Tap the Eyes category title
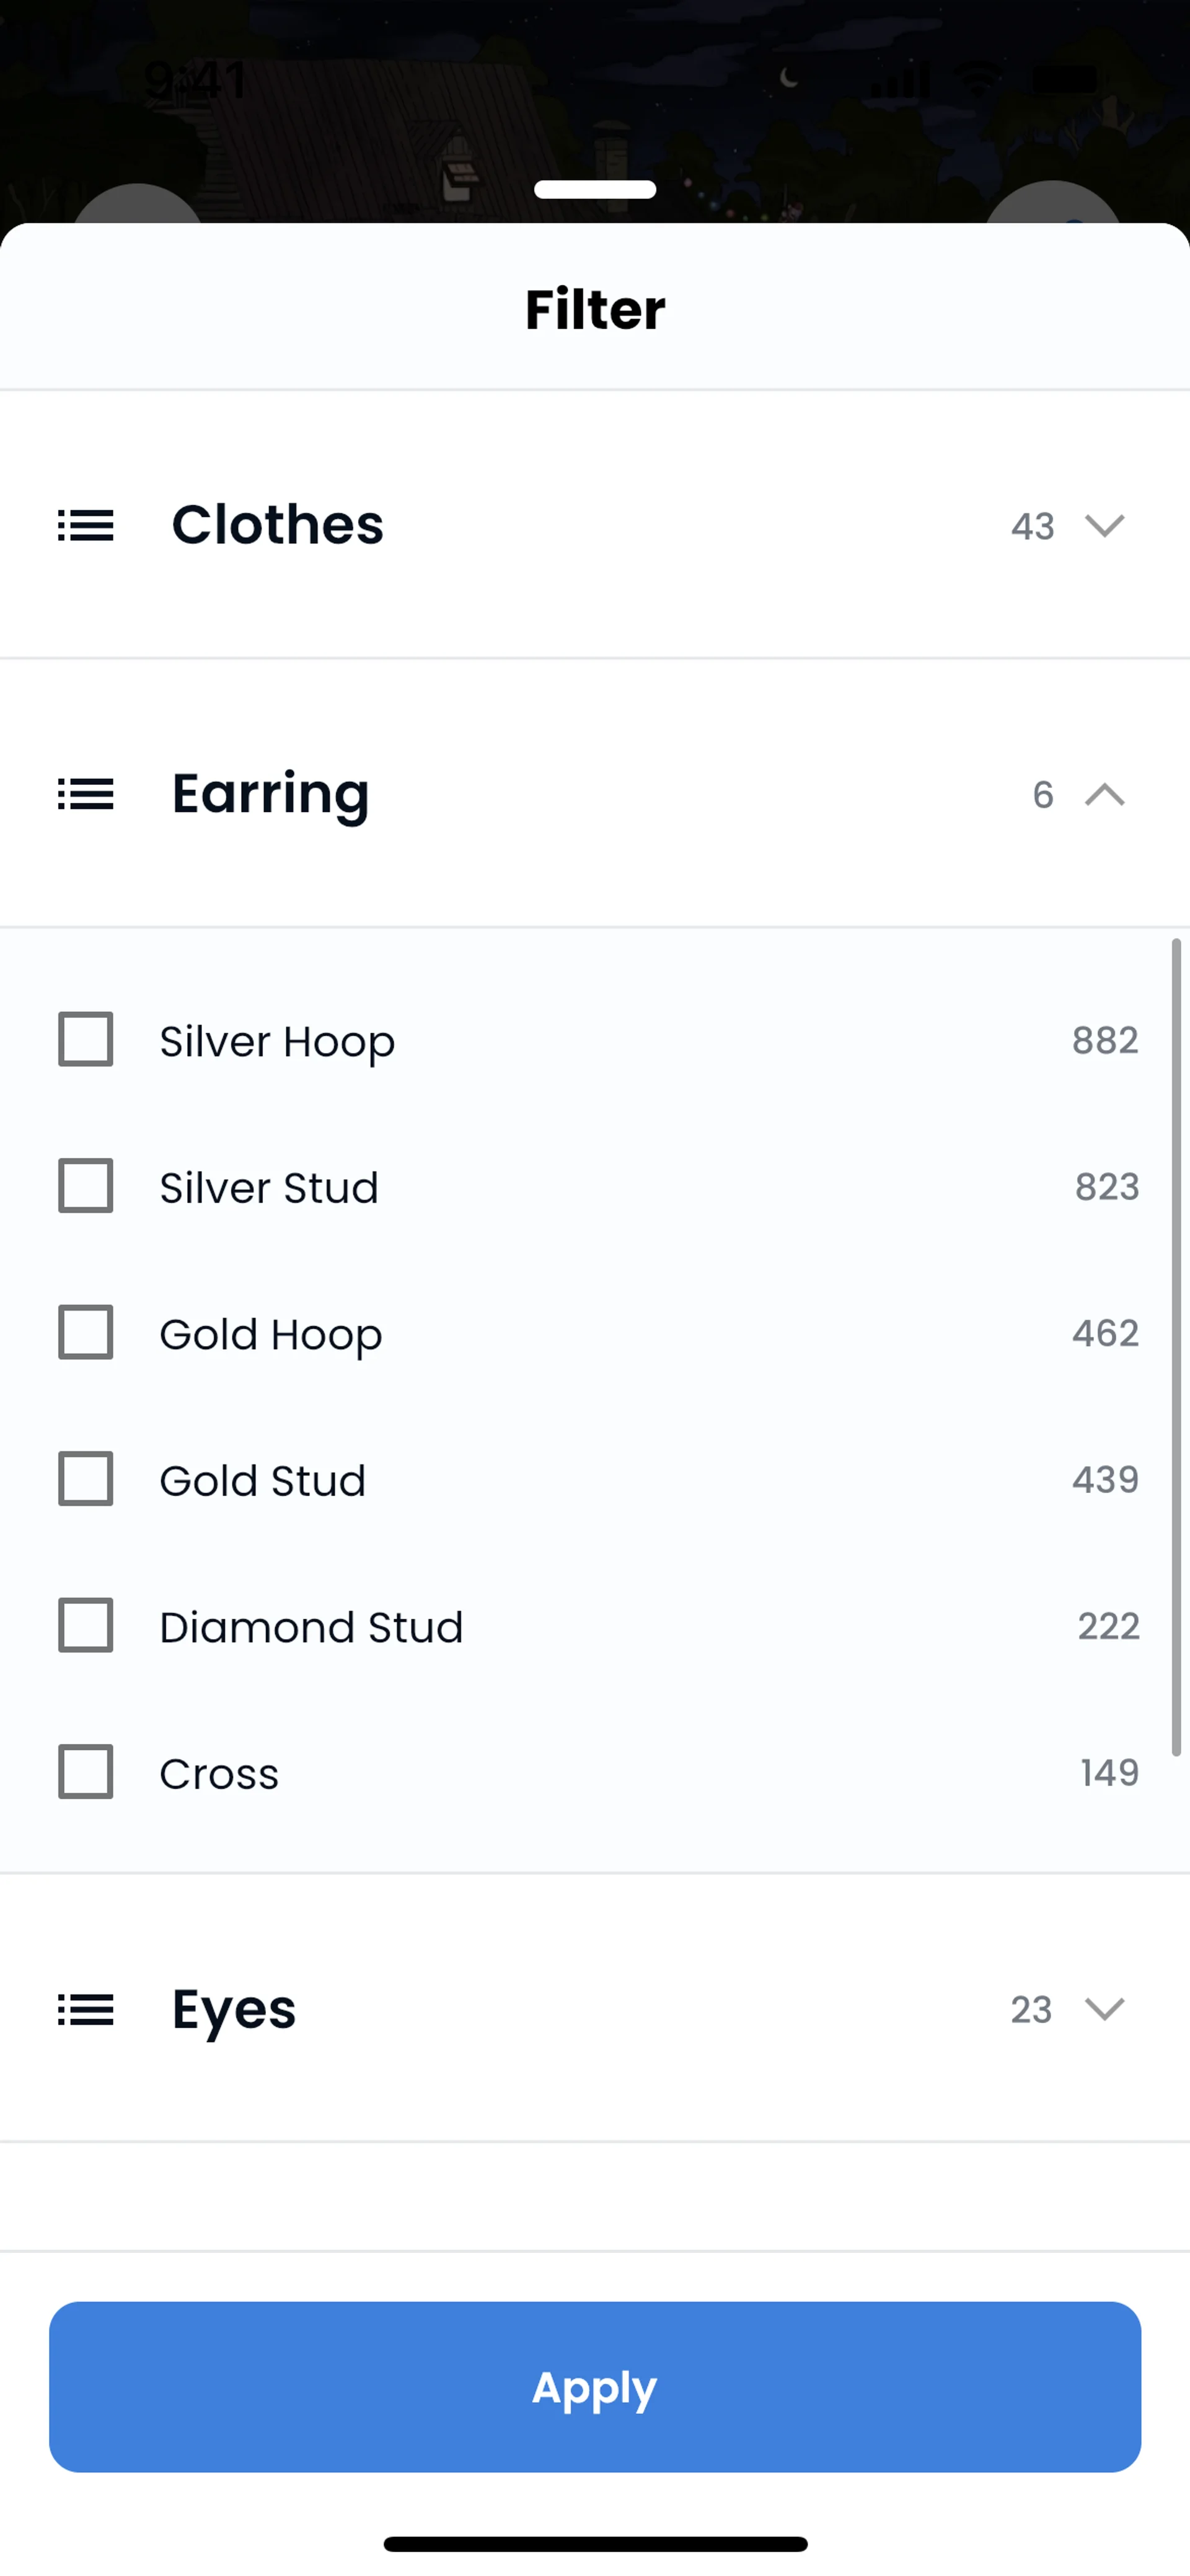Screen dimensions: 1190x2576 pyautogui.click(x=234, y=2009)
